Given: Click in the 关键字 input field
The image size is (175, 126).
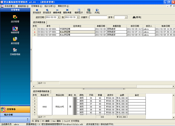Looking at the screenshot, I should 98,17.
